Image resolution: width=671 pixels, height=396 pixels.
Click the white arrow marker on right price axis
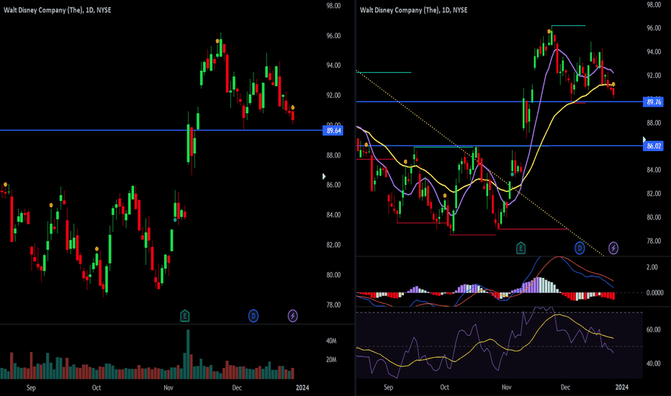coord(644,140)
